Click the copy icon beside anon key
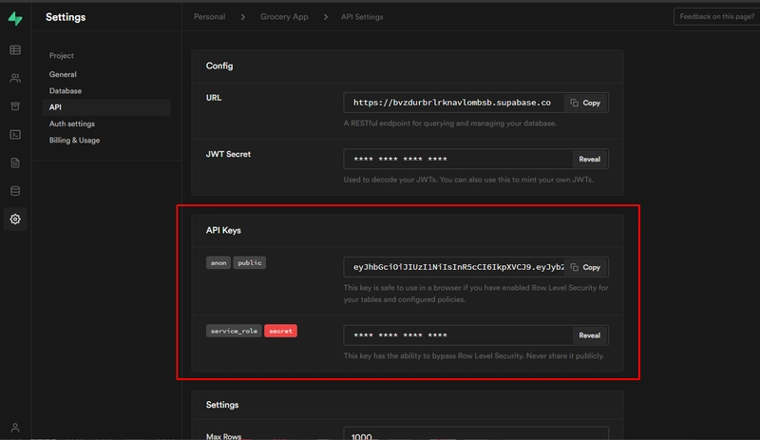The height and width of the screenshot is (440, 760). click(575, 267)
